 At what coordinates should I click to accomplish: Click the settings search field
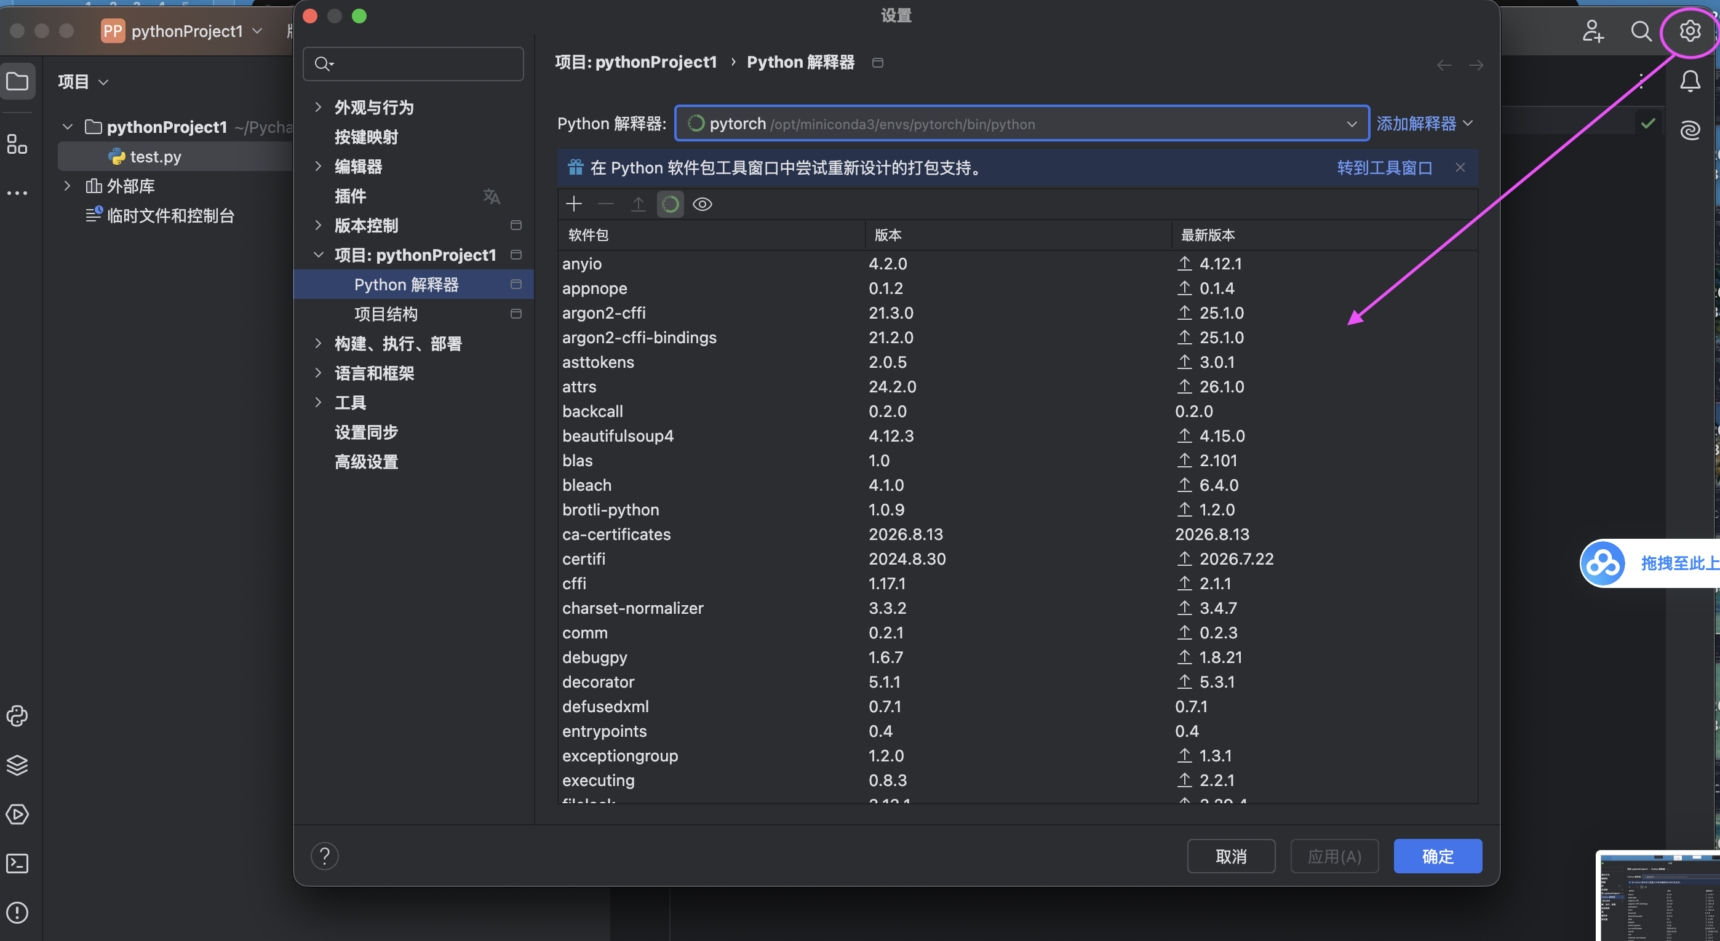pyautogui.click(x=413, y=63)
